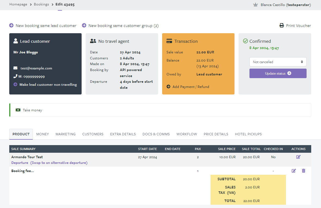321x208 pixels.
Task: Click the SALES TAX 2.00 EUR value
Action: [252, 187]
